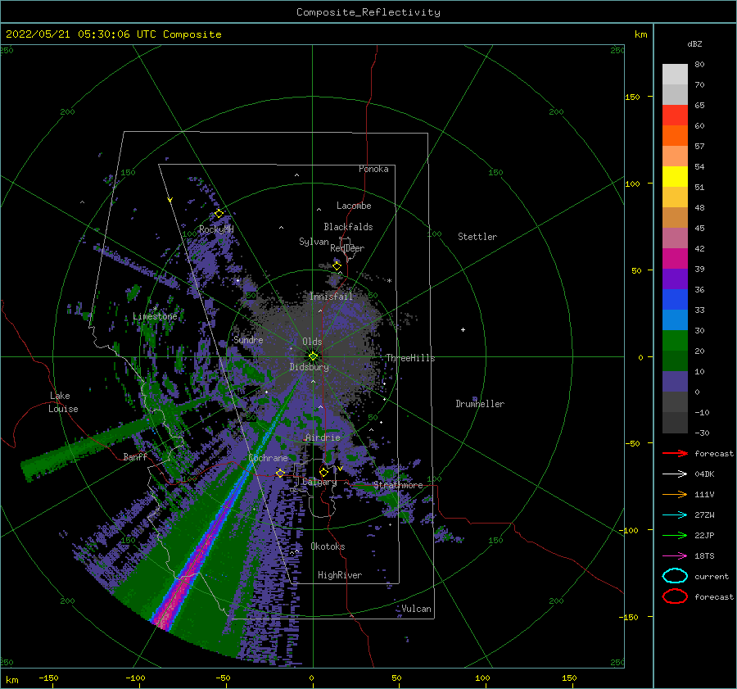737x689 pixels.
Task: Click the Ponoka city label
Action: point(373,169)
